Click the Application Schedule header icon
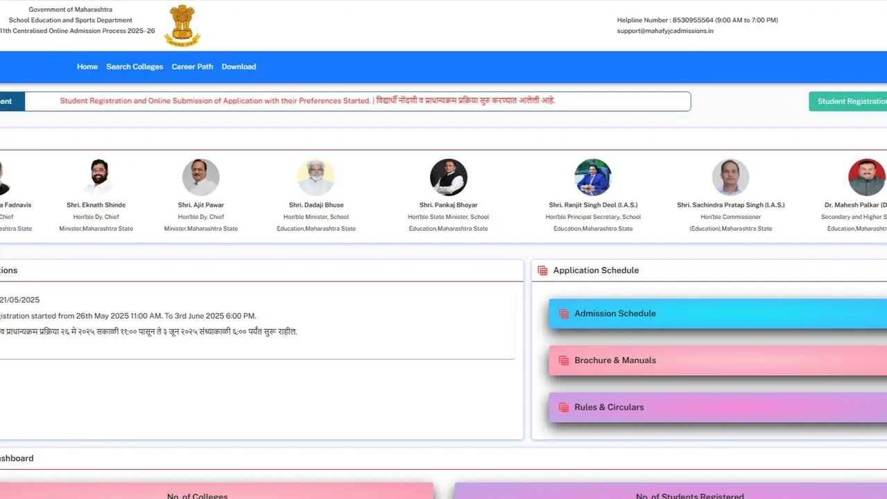Viewport: 887px width, 499px height. [542, 270]
